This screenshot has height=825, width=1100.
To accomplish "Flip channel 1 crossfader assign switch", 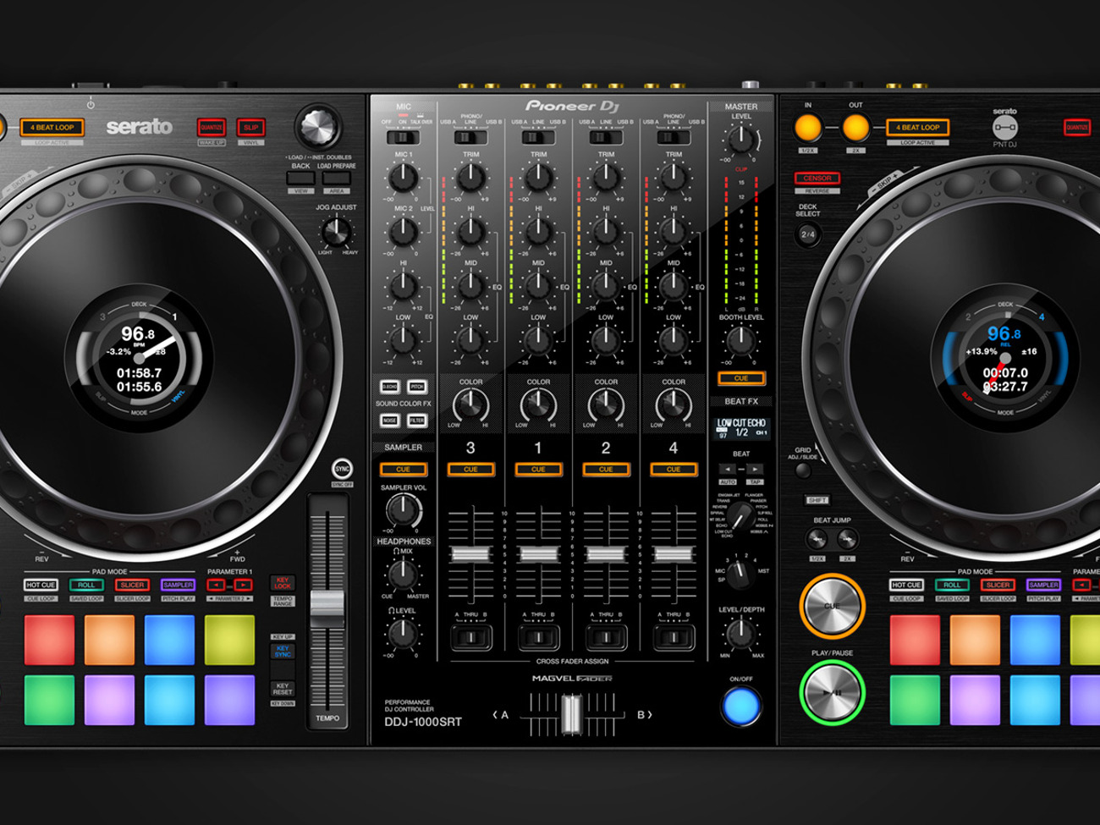I will coord(538,637).
